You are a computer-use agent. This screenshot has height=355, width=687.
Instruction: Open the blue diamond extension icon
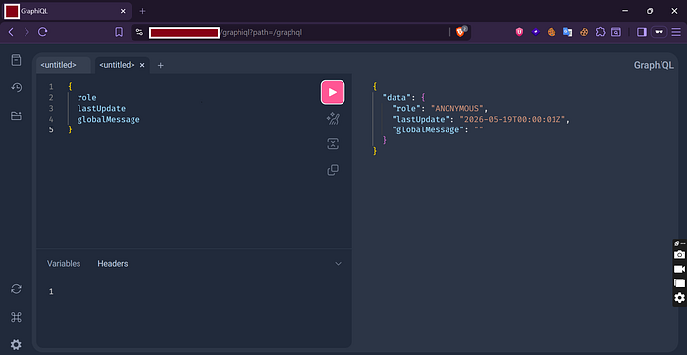pos(536,32)
